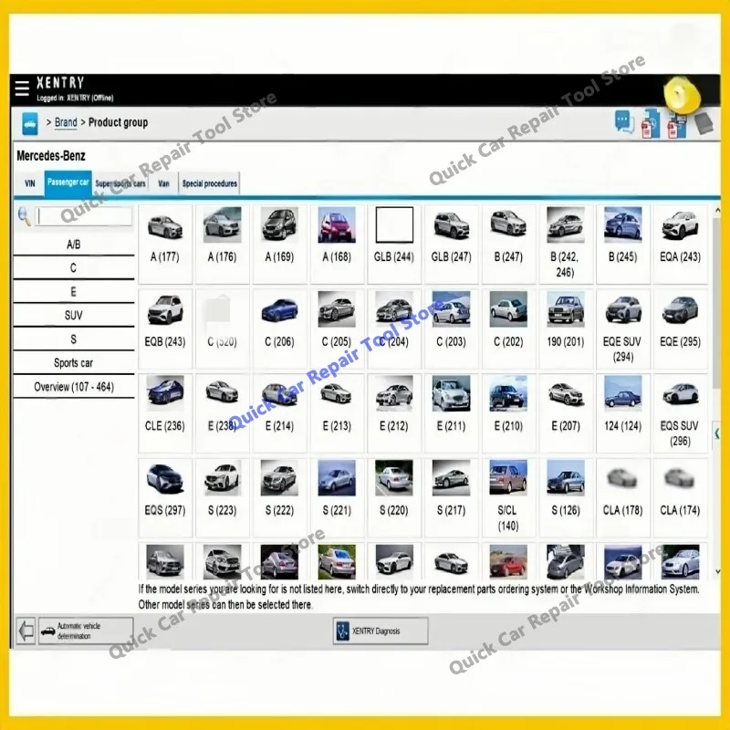730x730 pixels.
Task: Select the S (222) model tile
Action: pos(279,497)
